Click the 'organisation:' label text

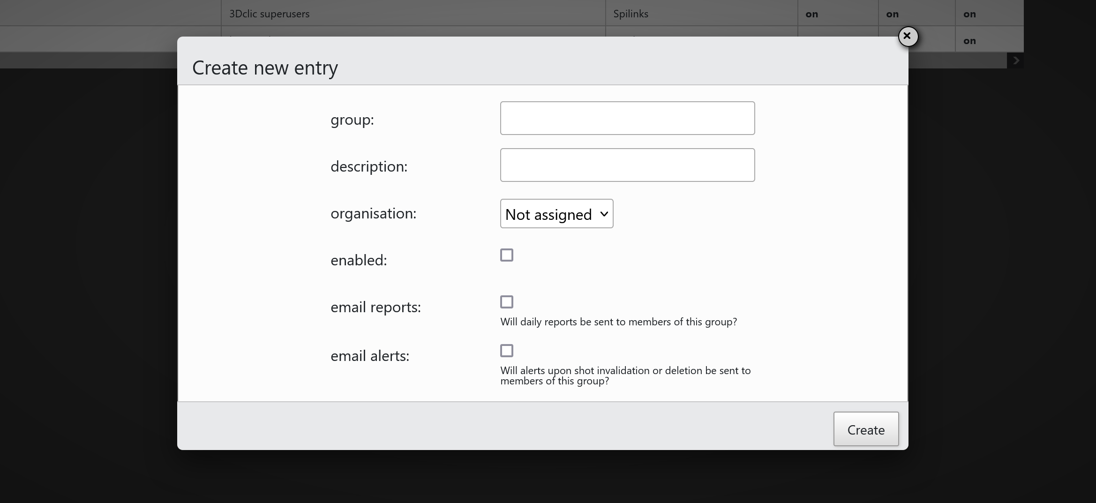click(x=373, y=213)
